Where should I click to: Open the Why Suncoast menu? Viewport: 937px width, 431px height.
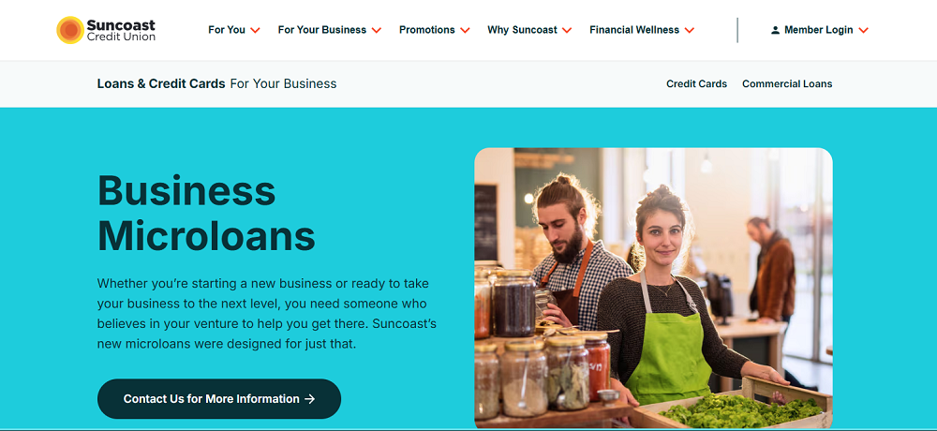click(529, 30)
